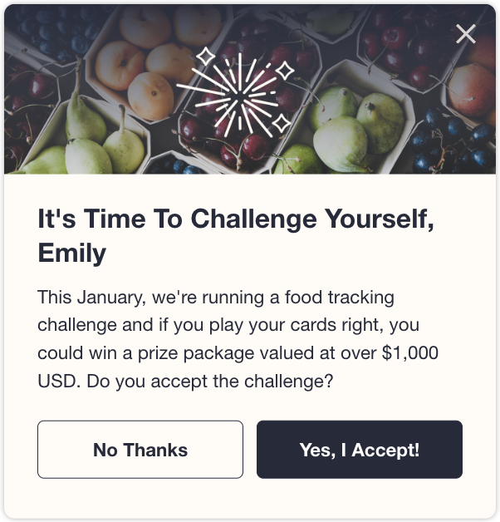The image size is (500, 522).
Task: Click the name Emily in the heading
Action: (72, 253)
